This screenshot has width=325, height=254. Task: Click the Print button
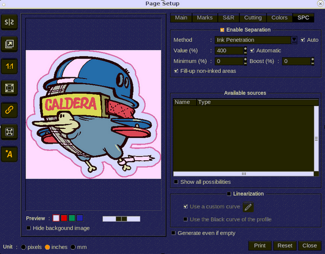[x=260, y=246]
